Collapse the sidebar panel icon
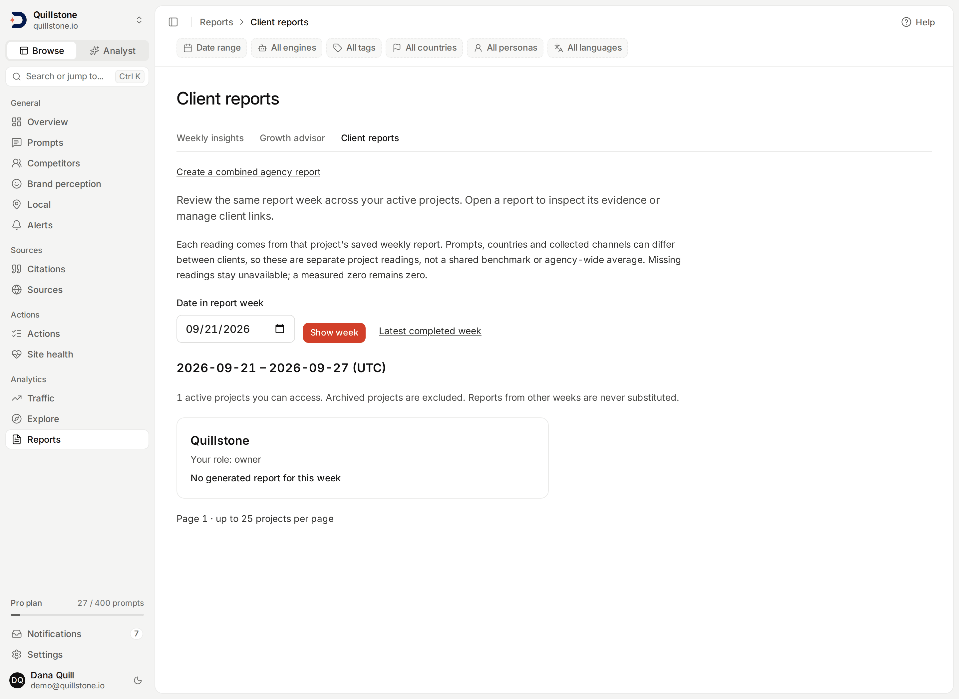Screen dimensions: 959x699 [173, 22]
